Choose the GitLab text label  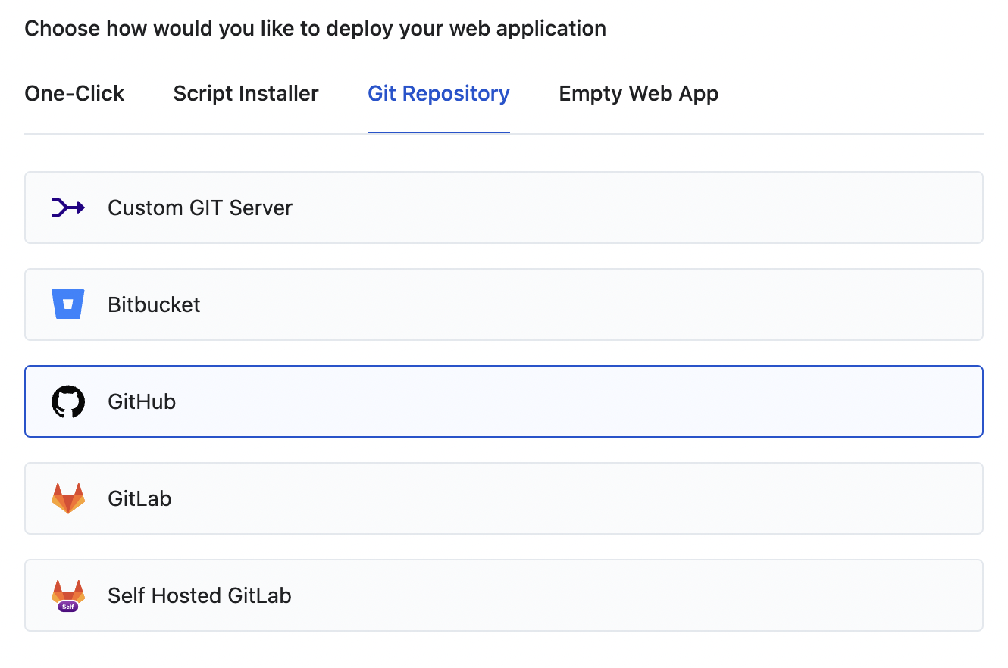pyautogui.click(x=139, y=498)
